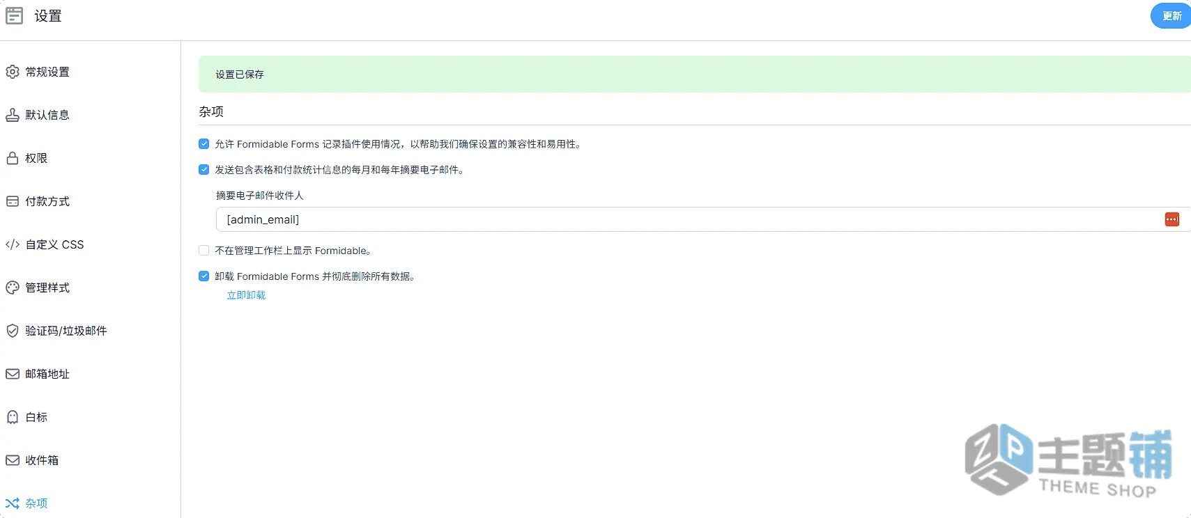Click the code brackets icon for 自定义 CSS
1191x518 pixels.
click(x=13, y=244)
